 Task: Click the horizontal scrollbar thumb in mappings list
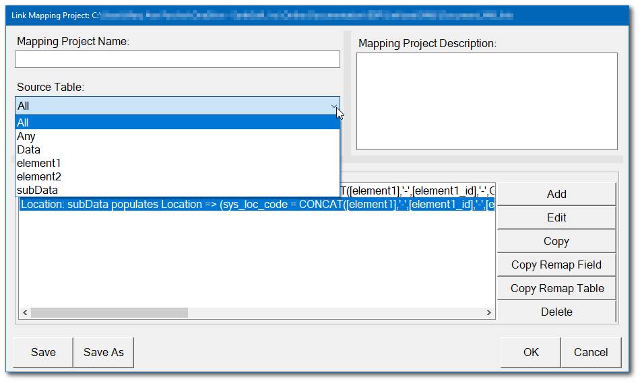coord(109,313)
